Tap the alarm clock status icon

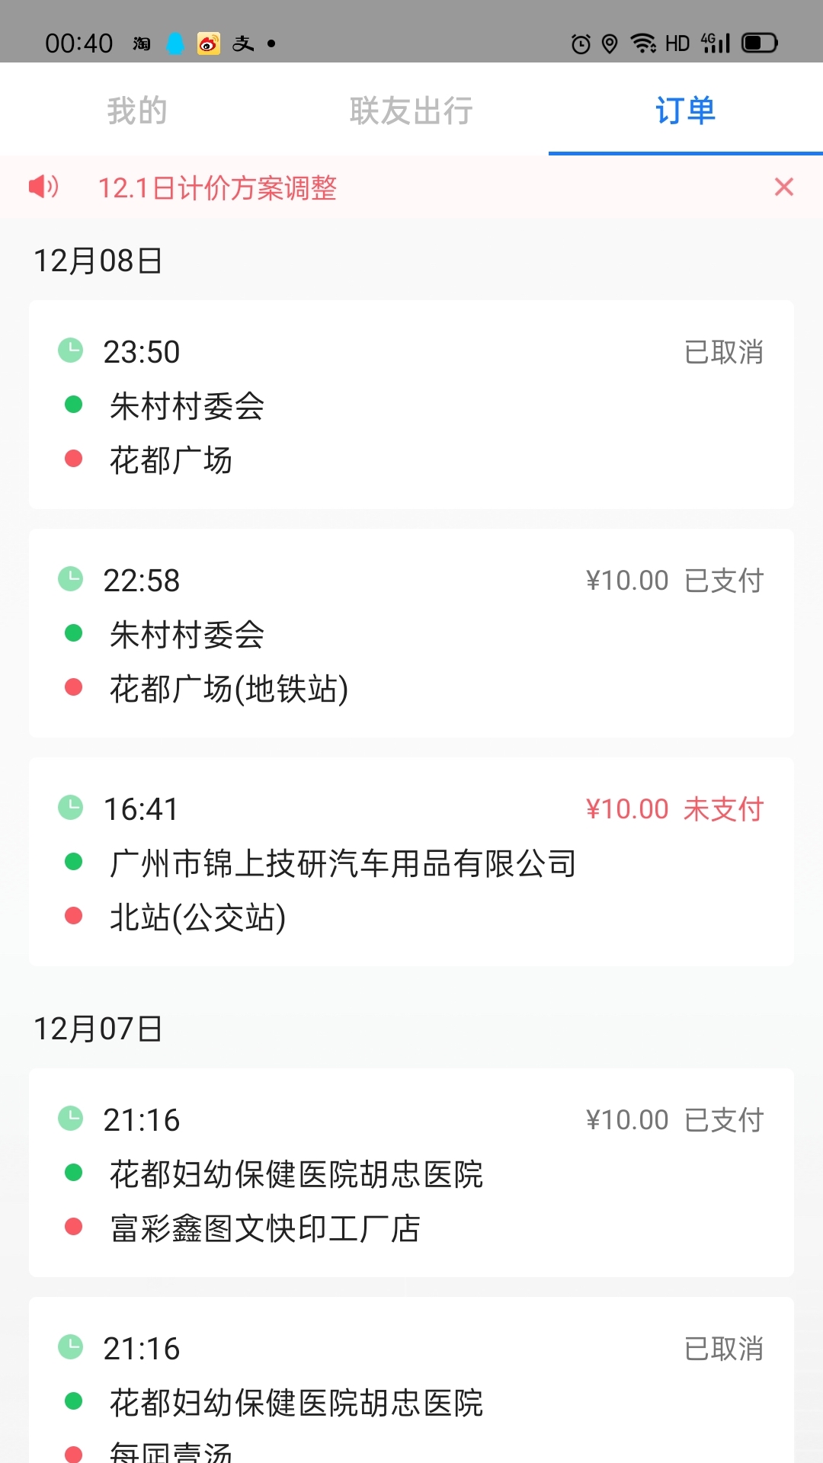(581, 44)
